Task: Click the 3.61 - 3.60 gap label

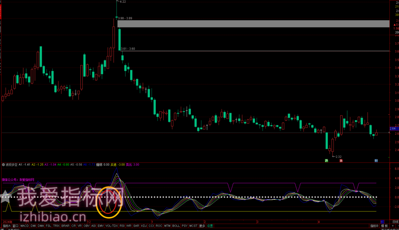Action: (x=128, y=49)
